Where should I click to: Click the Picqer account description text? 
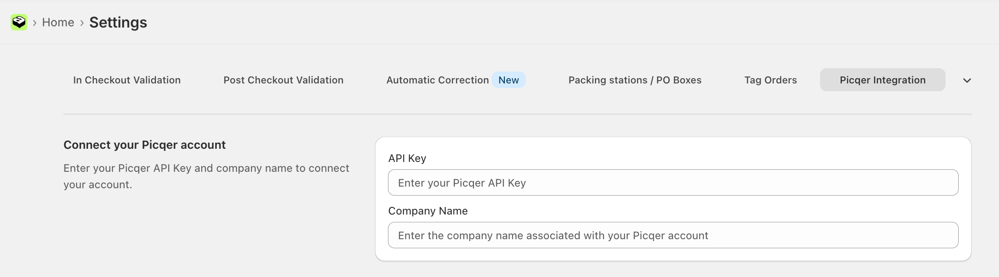206,176
